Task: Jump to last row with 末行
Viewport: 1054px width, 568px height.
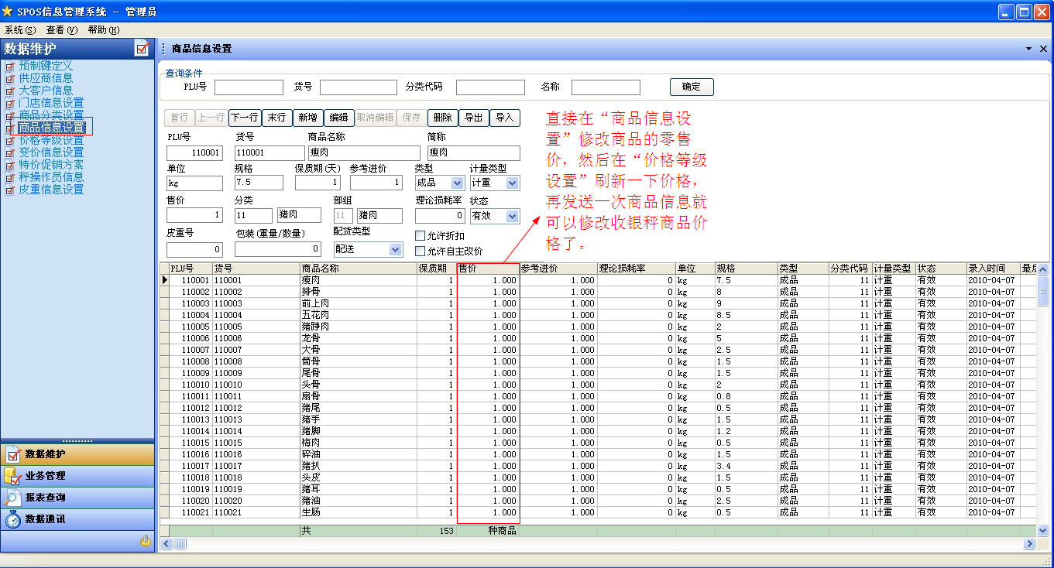Action: (x=276, y=118)
